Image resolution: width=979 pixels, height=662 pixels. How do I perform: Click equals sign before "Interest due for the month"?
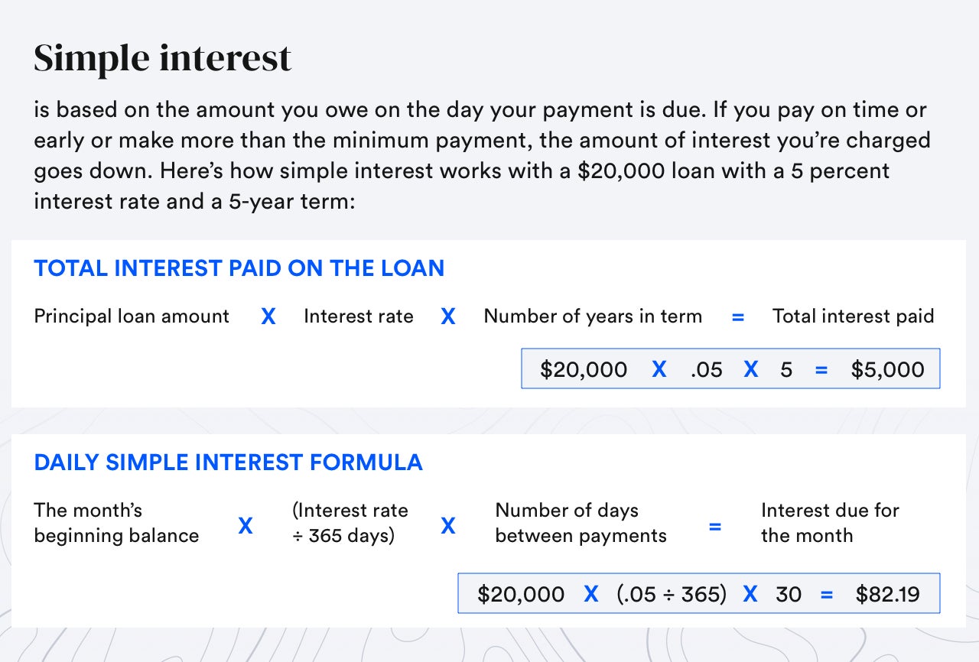point(714,526)
